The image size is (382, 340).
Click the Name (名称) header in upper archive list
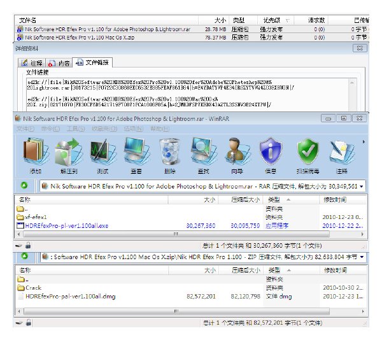[91, 200]
